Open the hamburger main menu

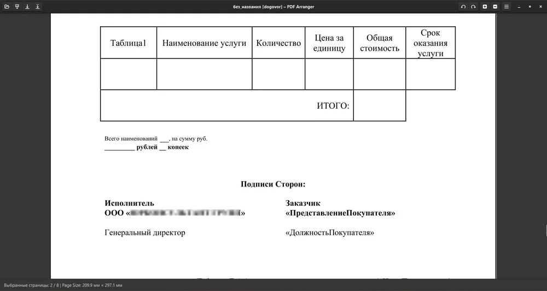coord(507,7)
